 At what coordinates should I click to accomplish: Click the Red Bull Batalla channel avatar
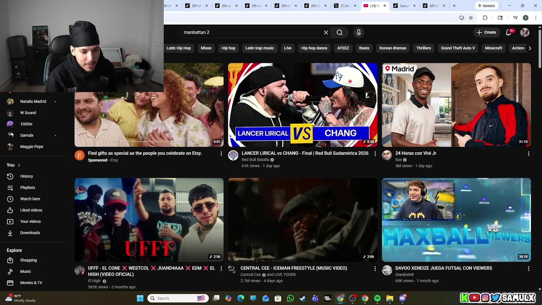coord(233,155)
